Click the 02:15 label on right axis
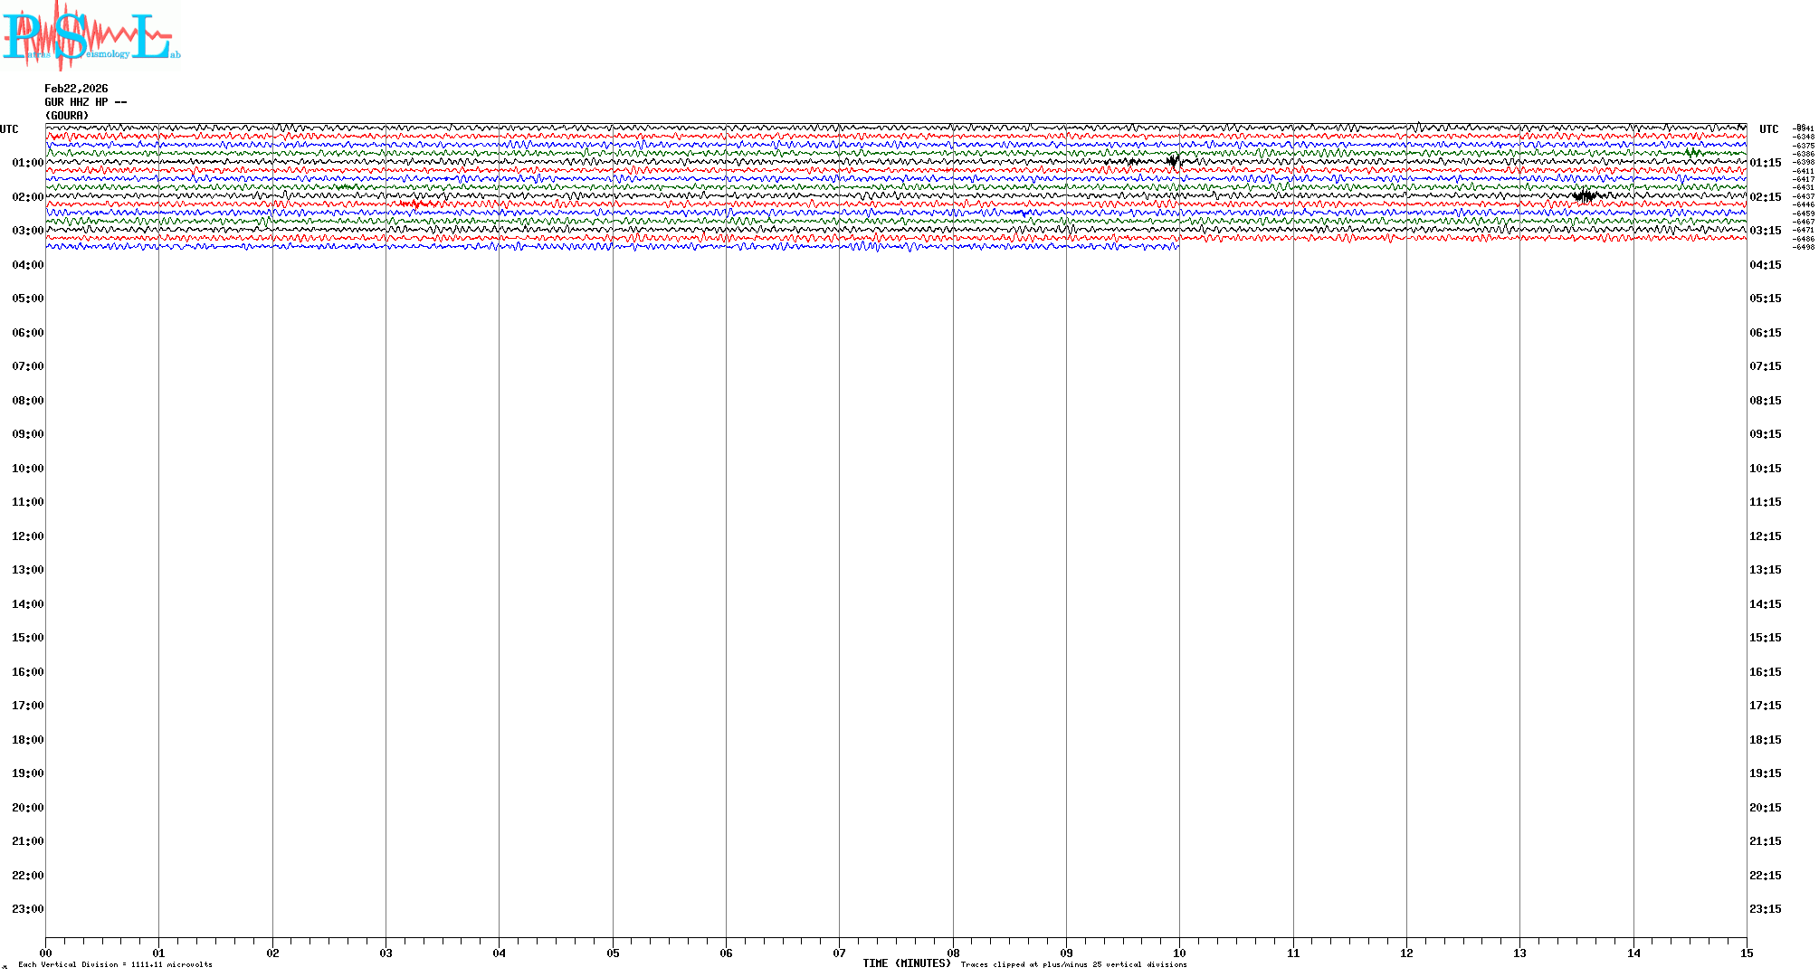 (1765, 197)
